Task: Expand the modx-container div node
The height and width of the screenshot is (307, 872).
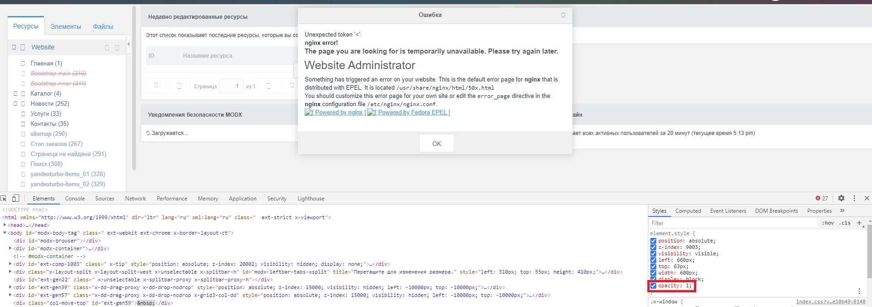Action: click(10, 248)
